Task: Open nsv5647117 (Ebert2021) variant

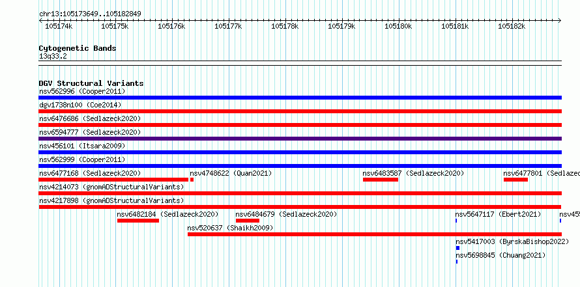Action: [x=498, y=214]
